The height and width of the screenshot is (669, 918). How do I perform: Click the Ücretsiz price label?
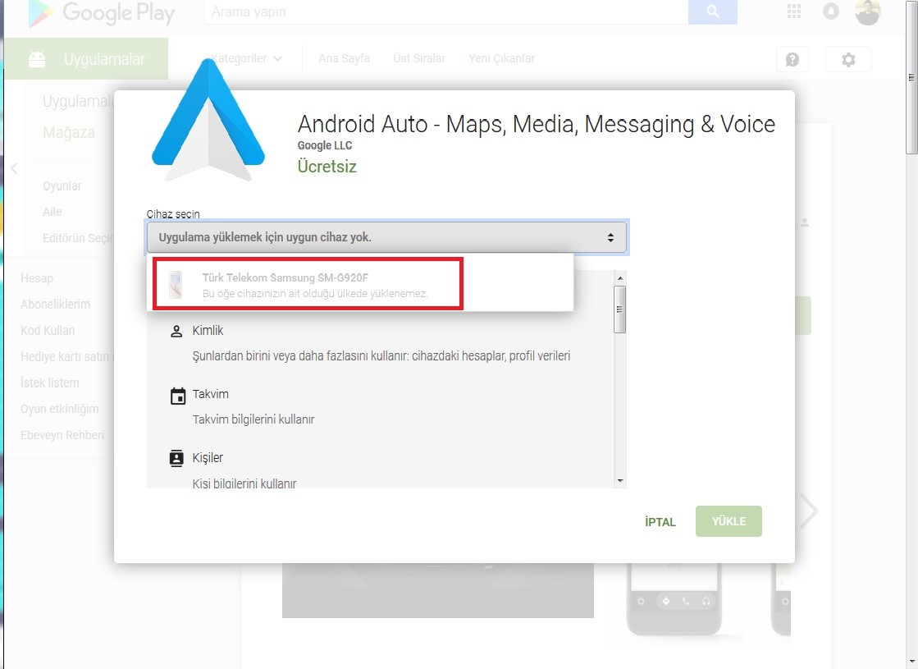click(327, 167)
